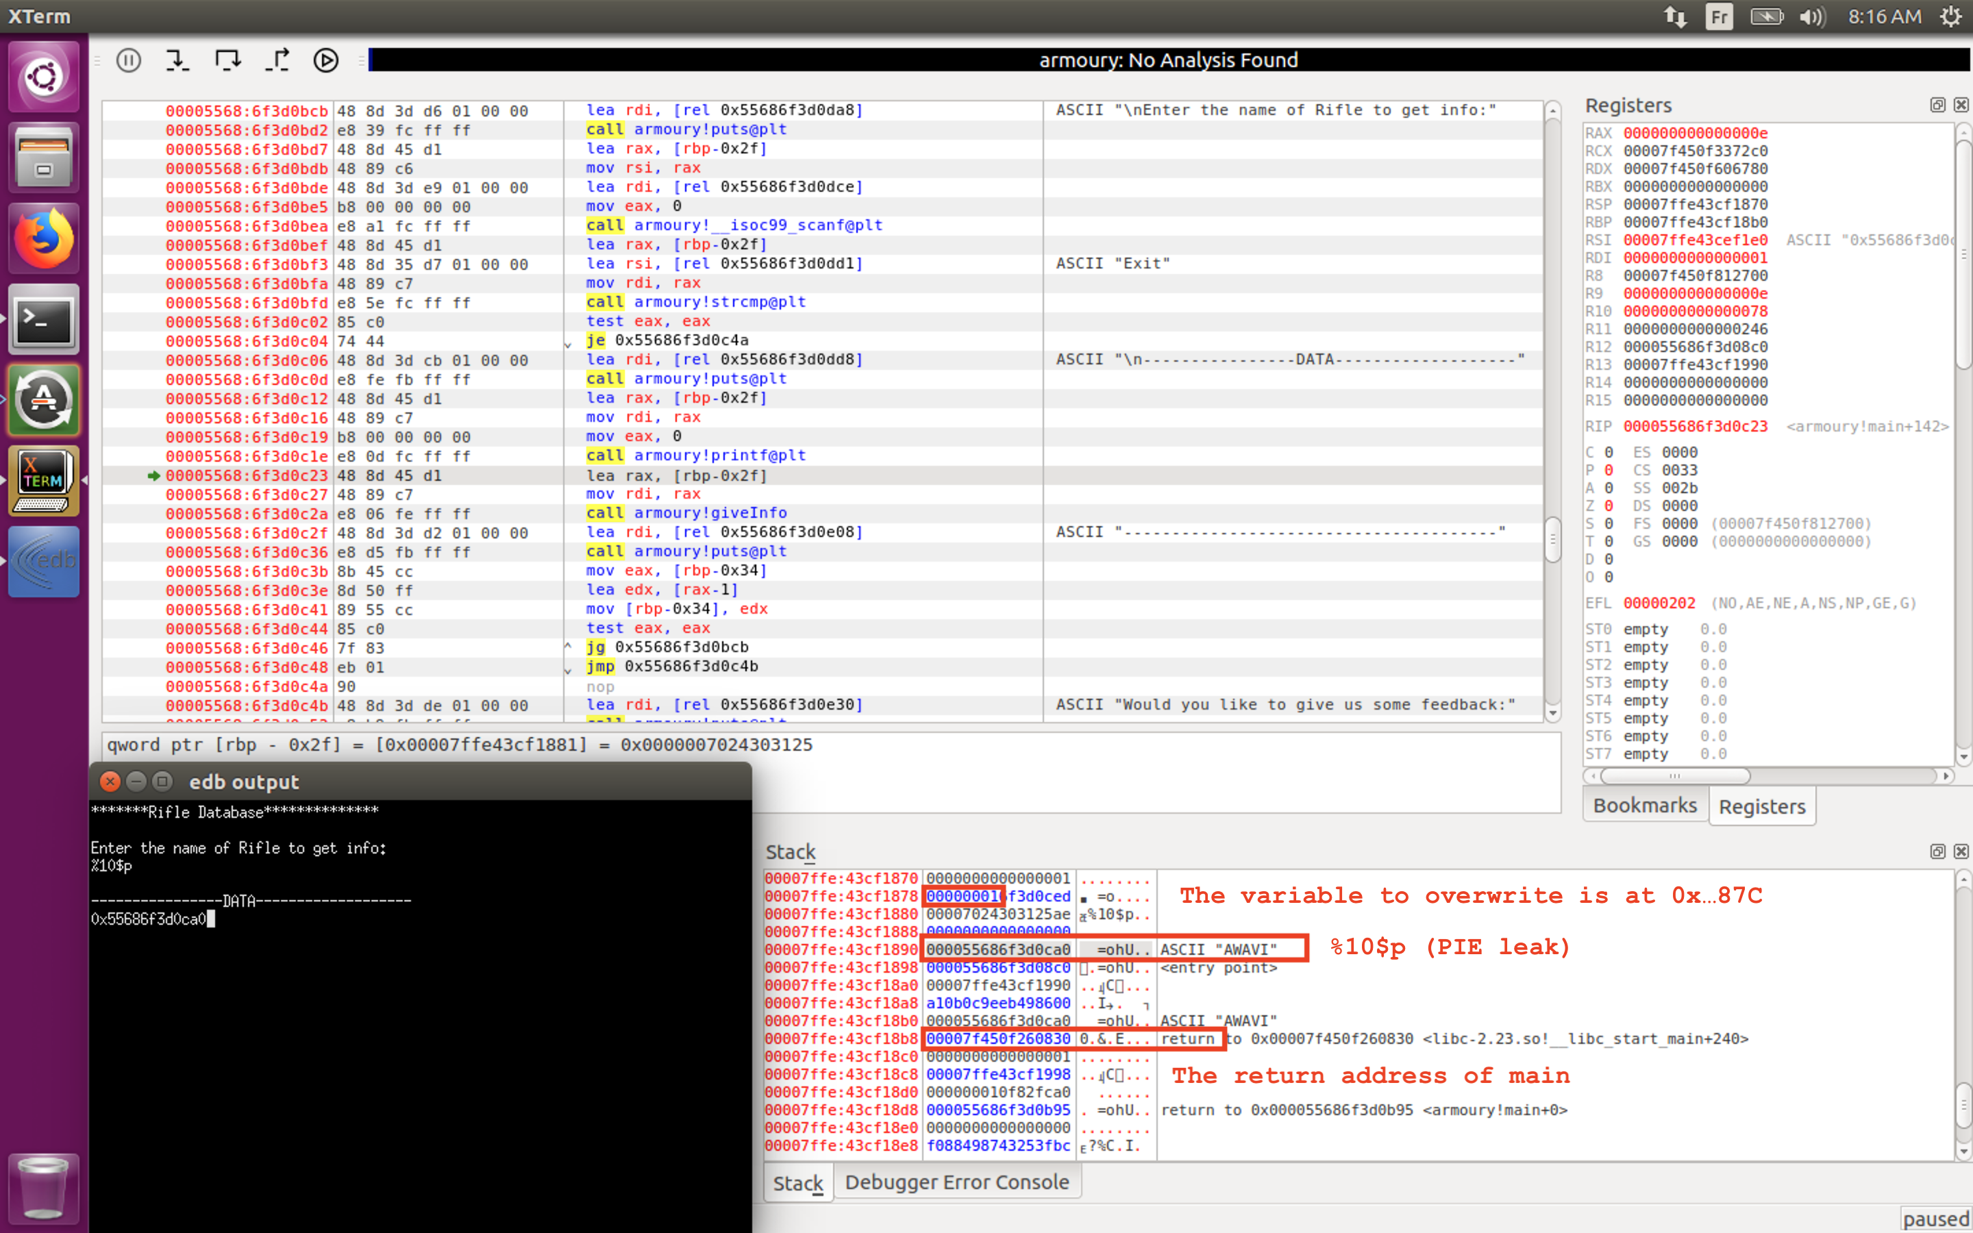Open network connections indicator in top bar
This screenshot has width=1973, height=1233.
coord(1676,16)
